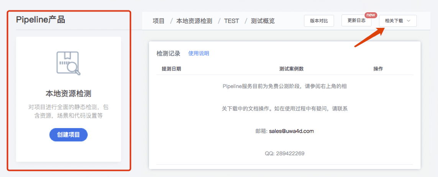Image resolution: width=438 pixels, height=177 pixels.
Task: Open the 更新日志 button
Action: (356, 21)
